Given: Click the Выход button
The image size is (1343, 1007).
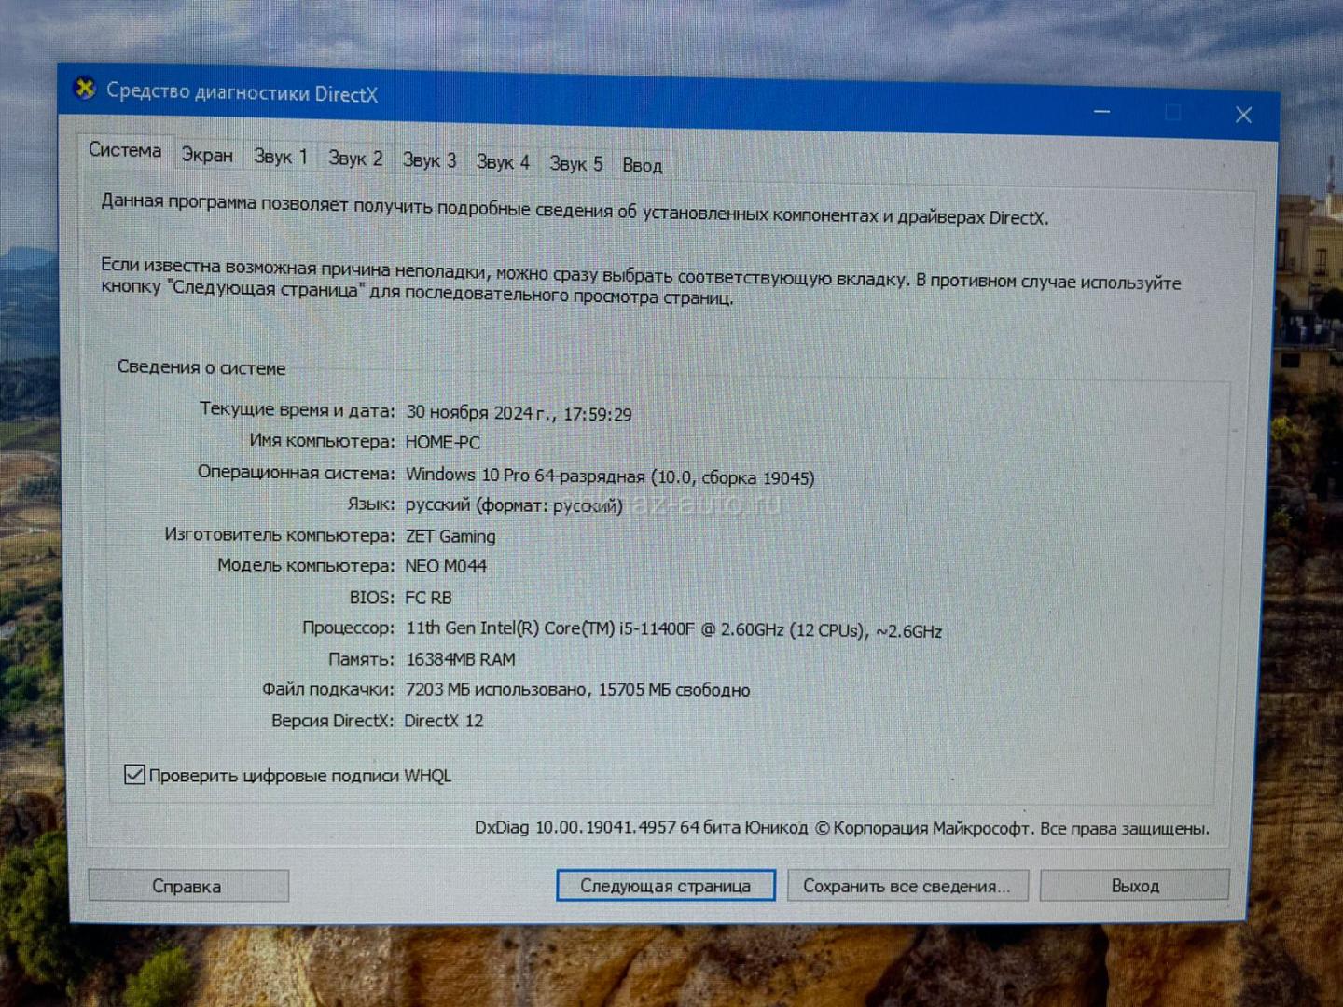Looking at the screenshot, I should [1135, 885].
